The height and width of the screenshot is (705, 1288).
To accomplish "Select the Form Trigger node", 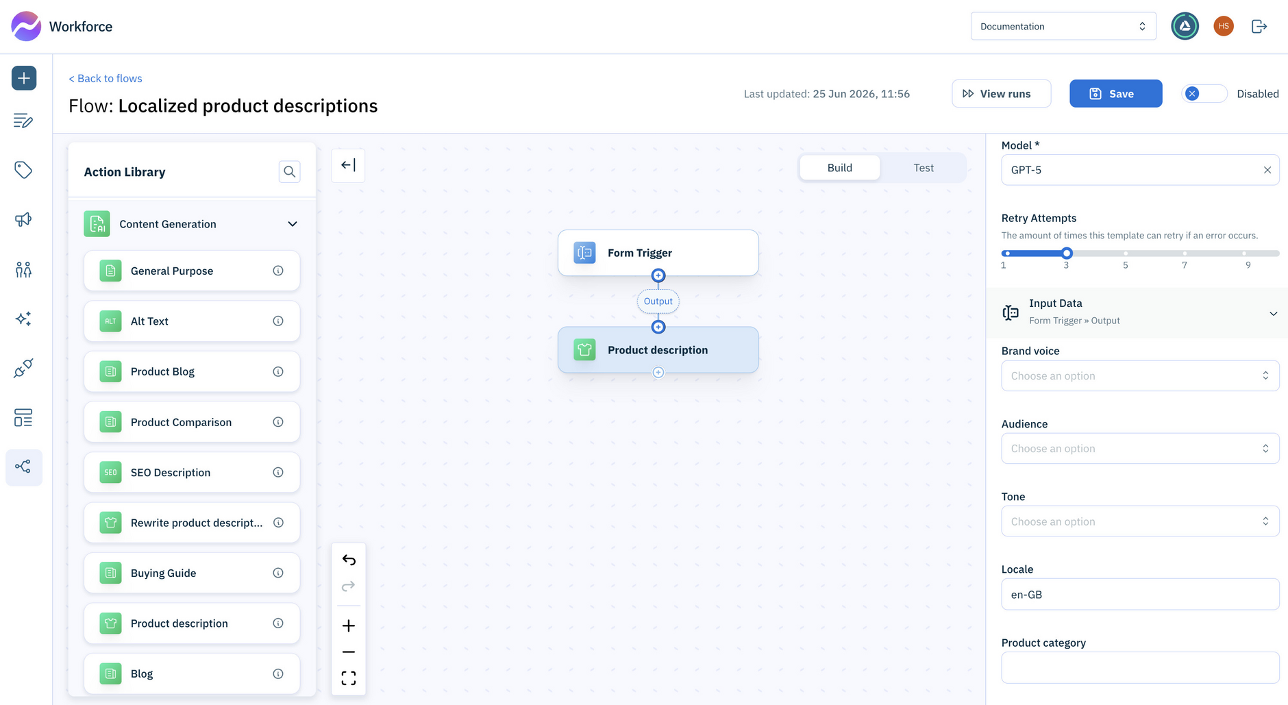I will (x=658, y=253).
